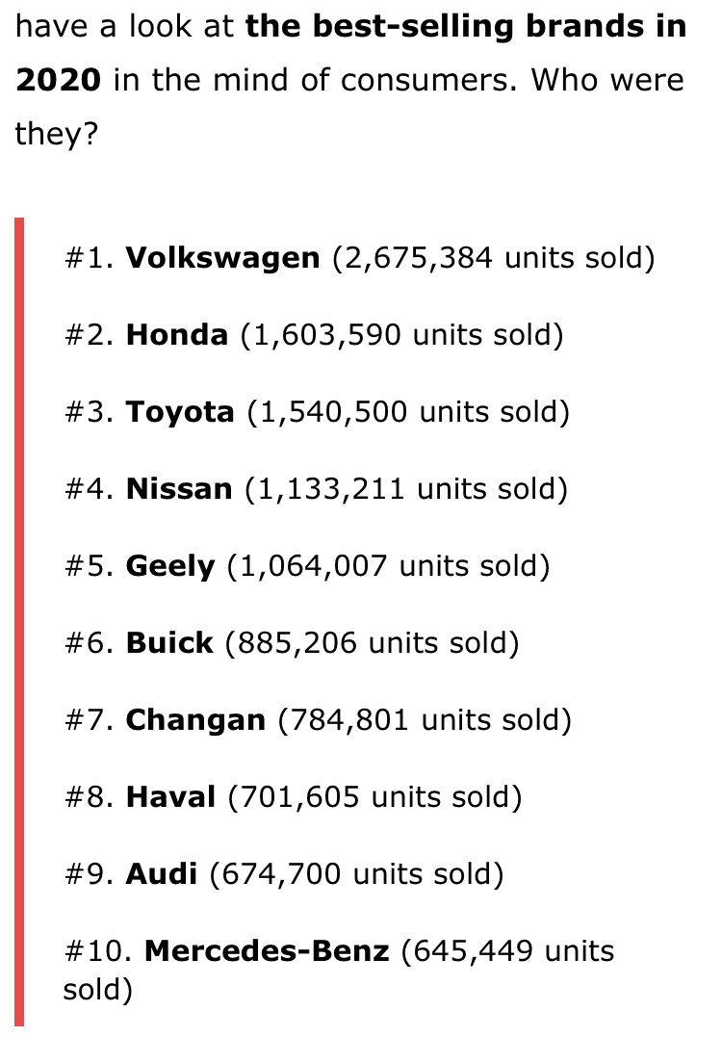Screen dimensions: 722x1063
Task: Click the 1,603,590 units sold figure
Action: (x=401, y=335)
